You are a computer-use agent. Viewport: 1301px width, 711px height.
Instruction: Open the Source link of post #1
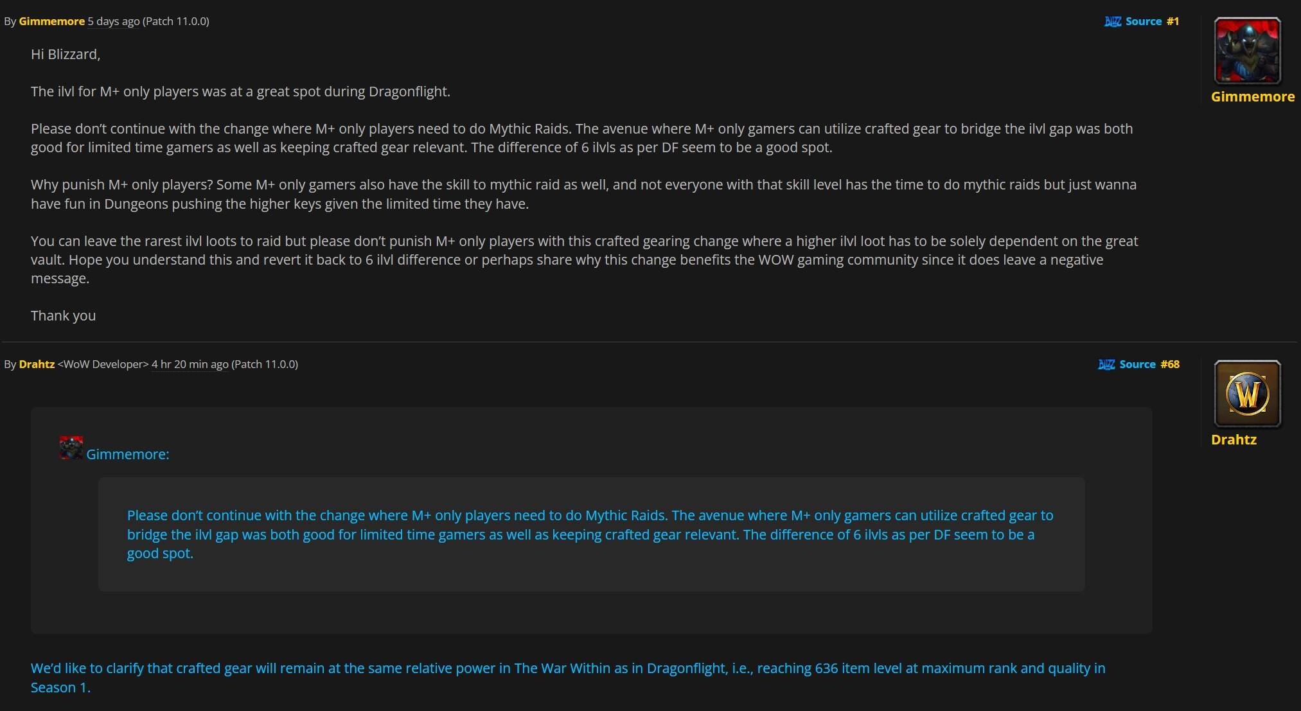coord(1144,21)
